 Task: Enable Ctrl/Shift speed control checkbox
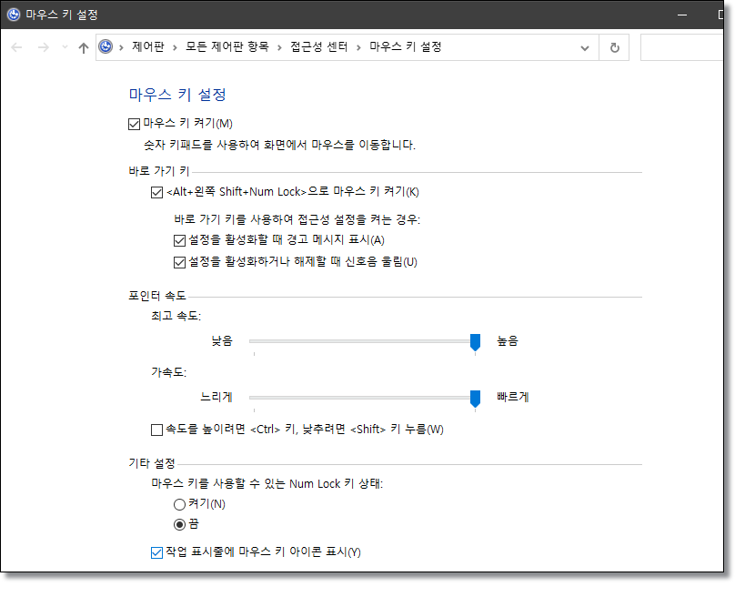pyautogui.click(x=156, y=430)
